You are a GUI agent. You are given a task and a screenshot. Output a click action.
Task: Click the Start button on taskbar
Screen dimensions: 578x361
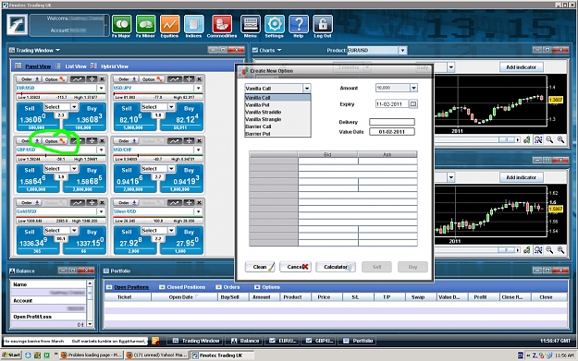(11, 355)
